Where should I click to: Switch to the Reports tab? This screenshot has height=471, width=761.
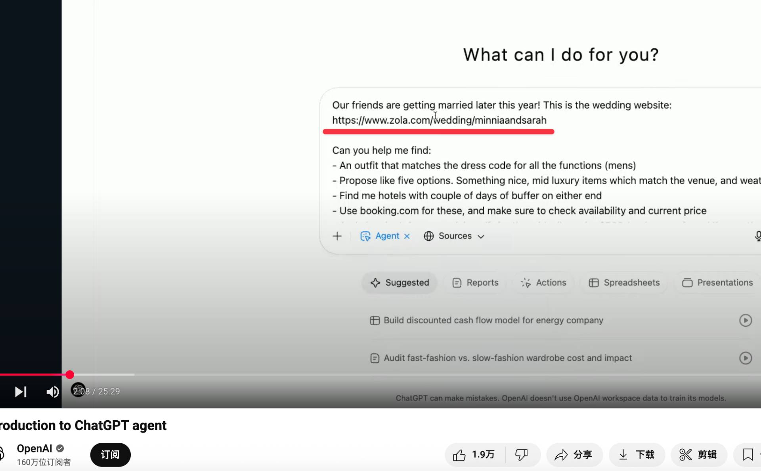[x=475, y=282]
